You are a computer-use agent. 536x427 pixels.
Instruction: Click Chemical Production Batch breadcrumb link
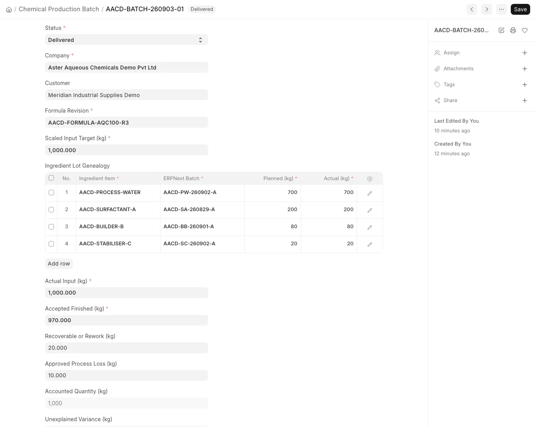59,9
